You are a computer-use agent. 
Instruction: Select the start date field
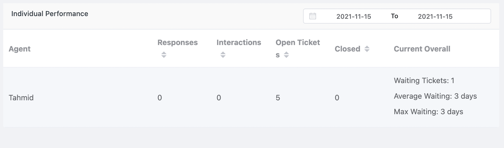[x=353, y=16]
